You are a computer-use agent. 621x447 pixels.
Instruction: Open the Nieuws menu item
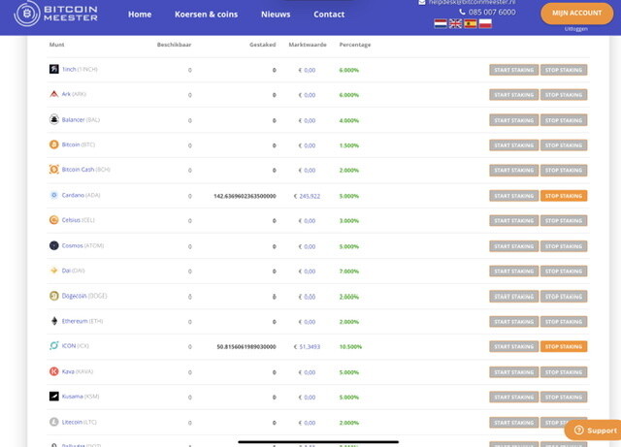[x=276, y=15]
